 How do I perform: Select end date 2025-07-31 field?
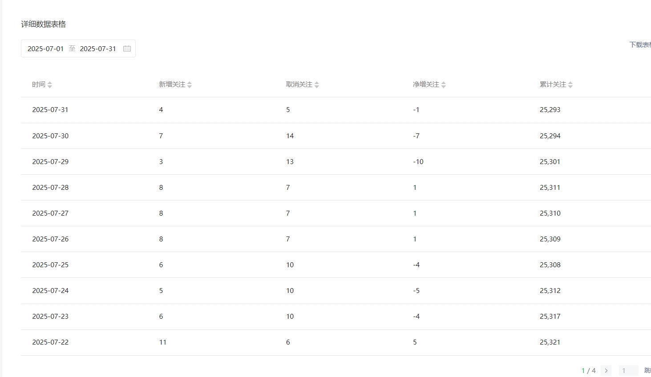pyautogui.click(x=98, y=48)
